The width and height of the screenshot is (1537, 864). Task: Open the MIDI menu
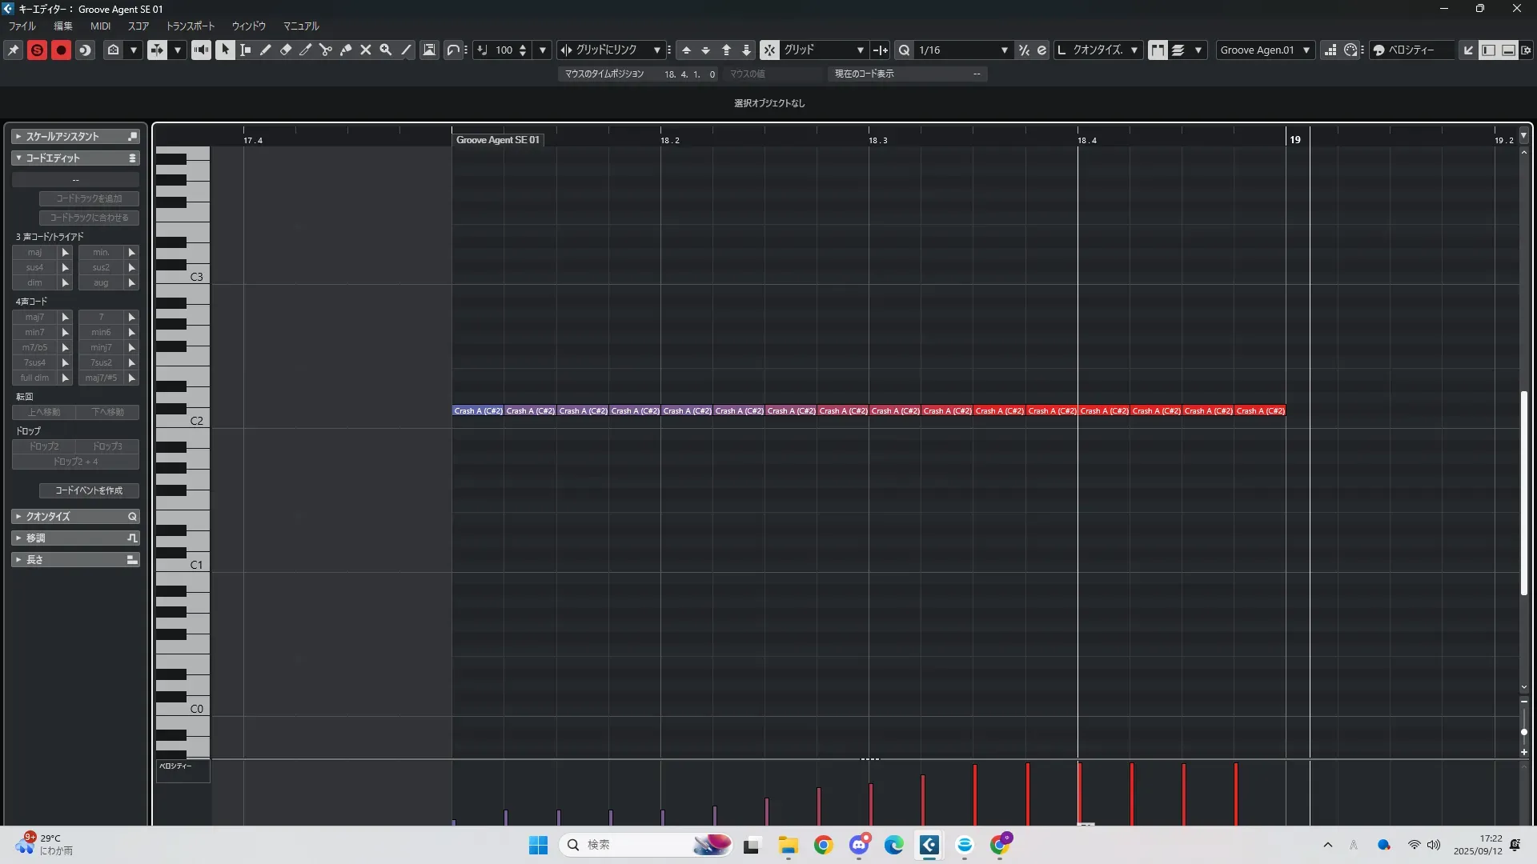pyautogui.click(x=100, y=26)
